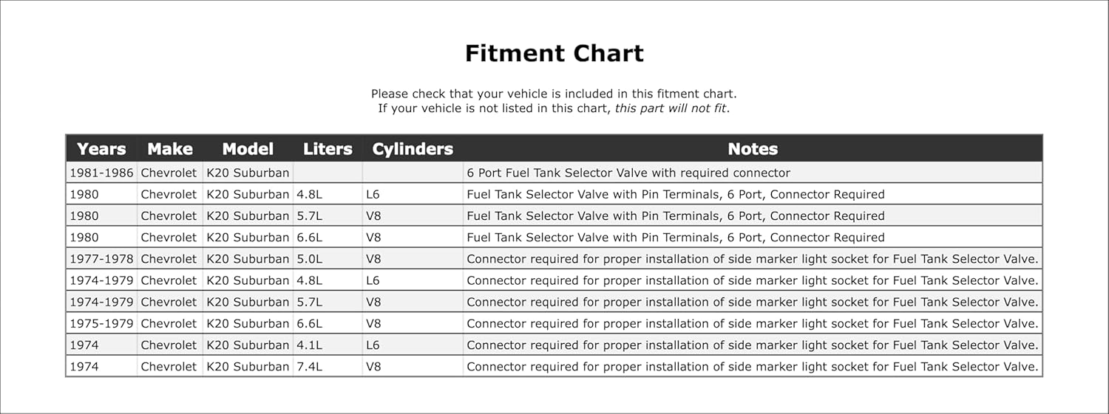Click K20 Suburban in the 1977-1978 row
This screenshot has width=1109, height=414.
pyautogui.click(x=248, y=259)
